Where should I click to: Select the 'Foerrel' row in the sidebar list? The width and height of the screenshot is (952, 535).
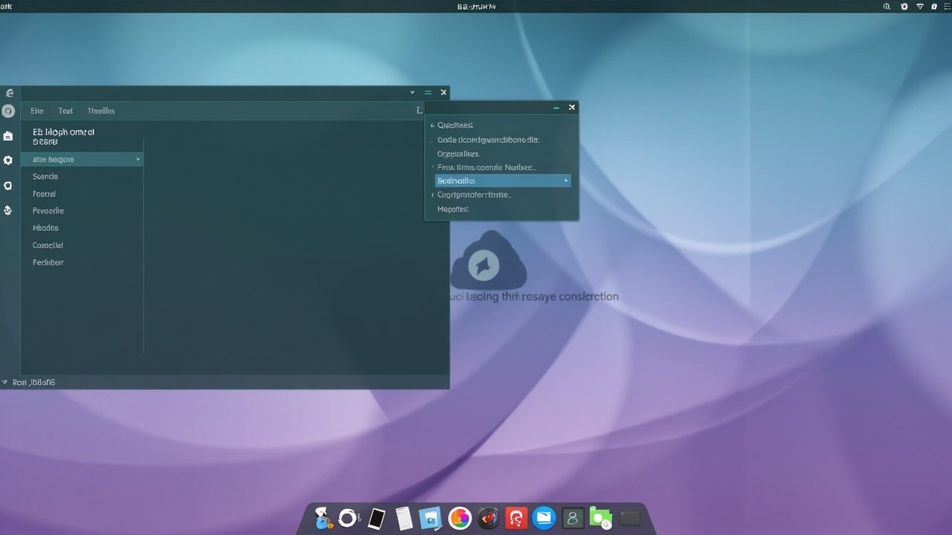click(x=82, y=194)
